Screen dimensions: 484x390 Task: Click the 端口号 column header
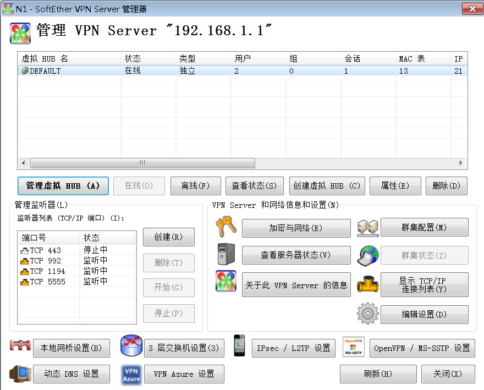(x=49, y=238)
